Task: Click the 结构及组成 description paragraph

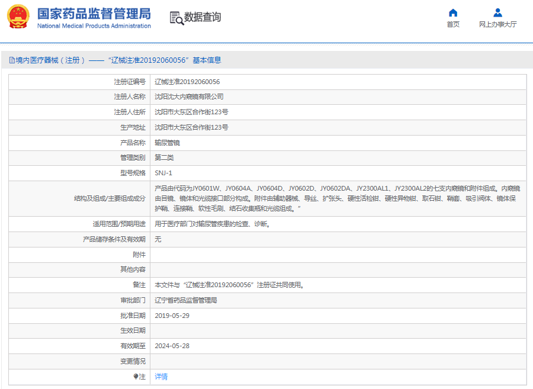Action: point(337,198)
